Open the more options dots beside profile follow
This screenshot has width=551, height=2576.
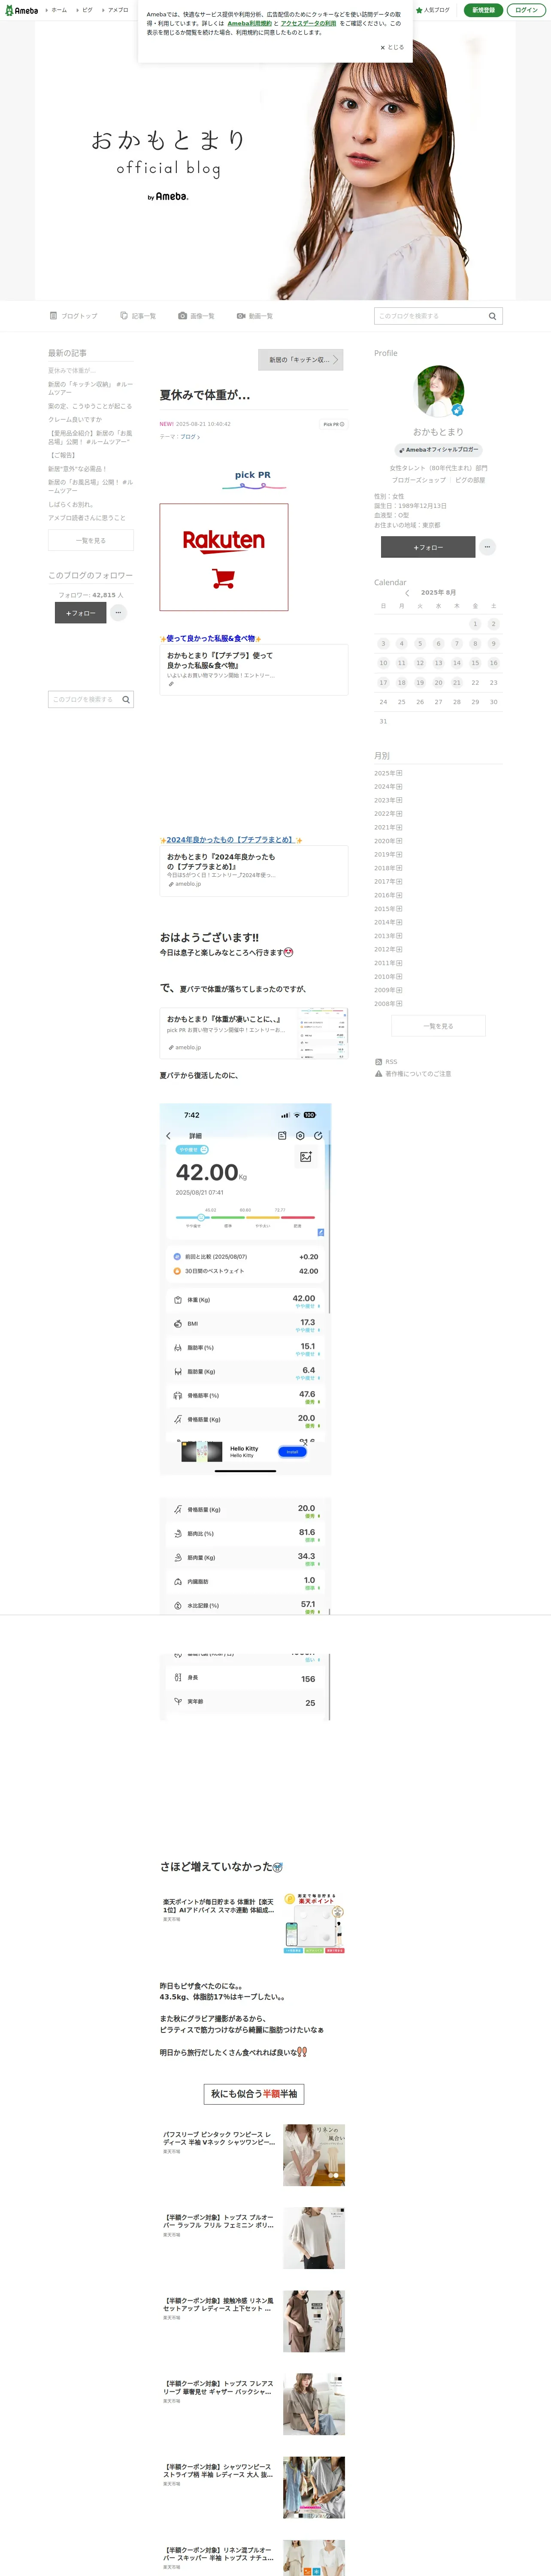pos(487,547)
